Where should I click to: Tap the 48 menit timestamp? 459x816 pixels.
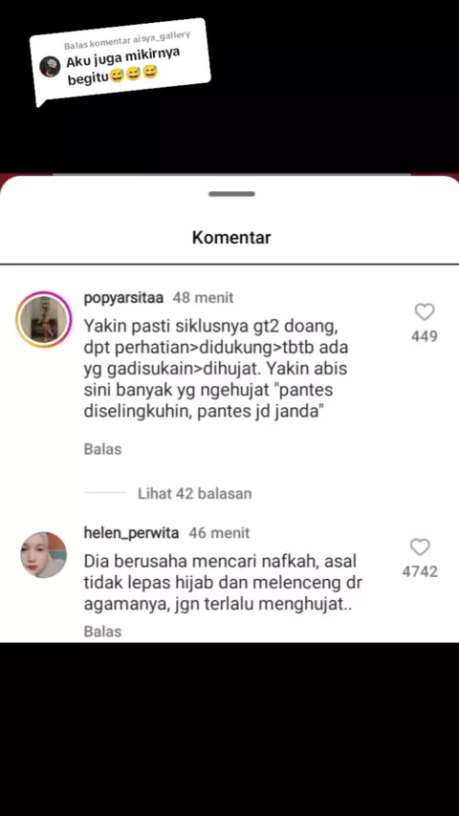pos(203,298)
